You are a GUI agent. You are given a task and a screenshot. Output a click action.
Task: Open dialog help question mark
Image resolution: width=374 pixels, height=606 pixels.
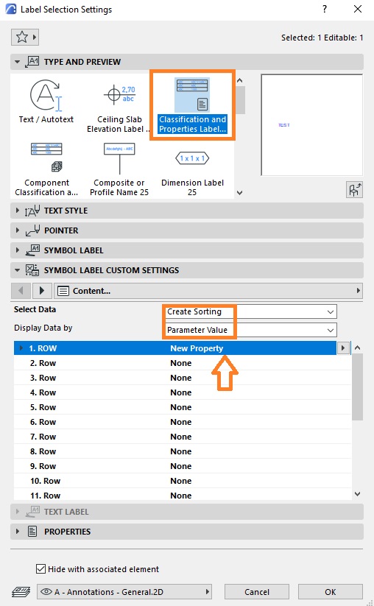click(x=325, y=9)
